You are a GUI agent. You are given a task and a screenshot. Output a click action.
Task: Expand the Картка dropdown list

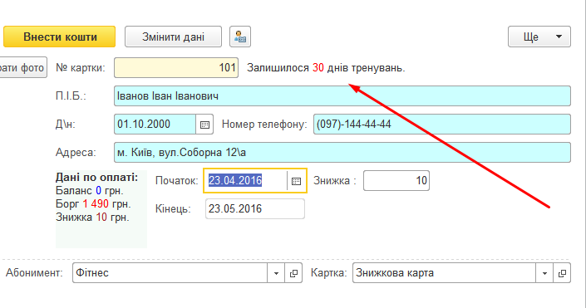coord(545,273)
